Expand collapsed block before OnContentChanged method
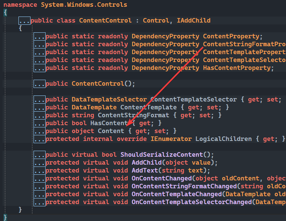Screen dimensions: 286x221 tap(40, 179)
